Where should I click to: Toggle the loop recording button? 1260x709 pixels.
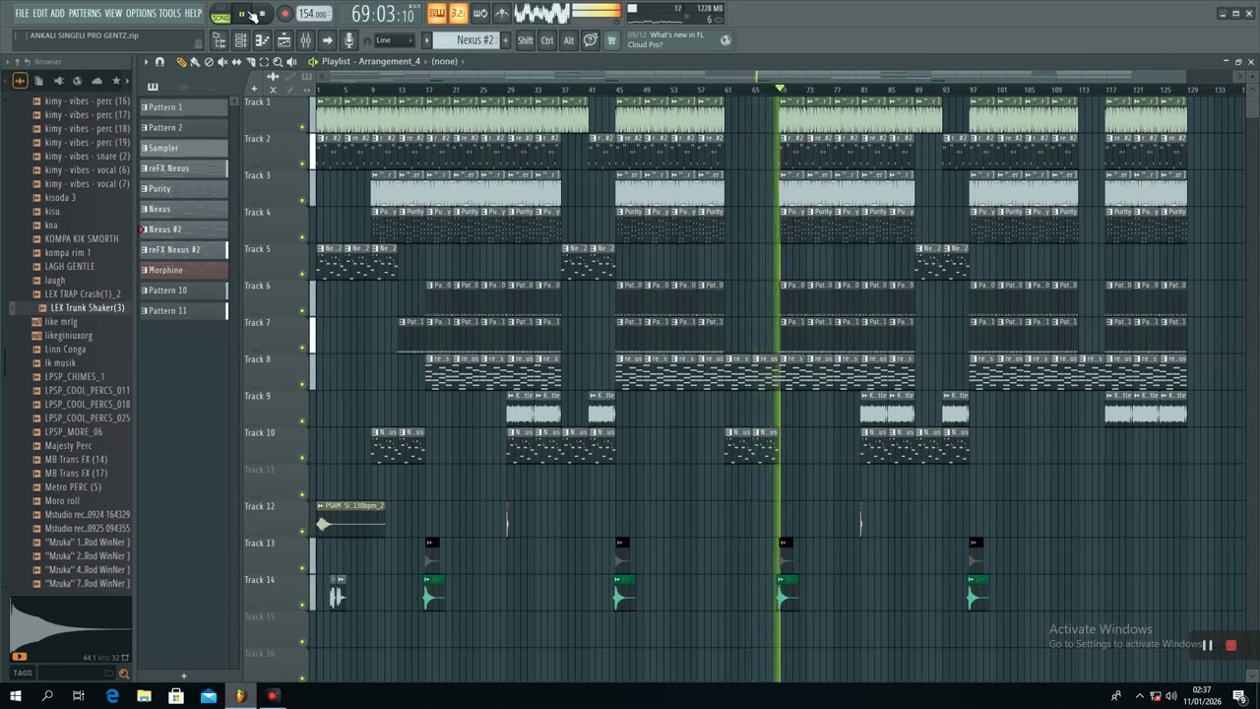point(480,14)
